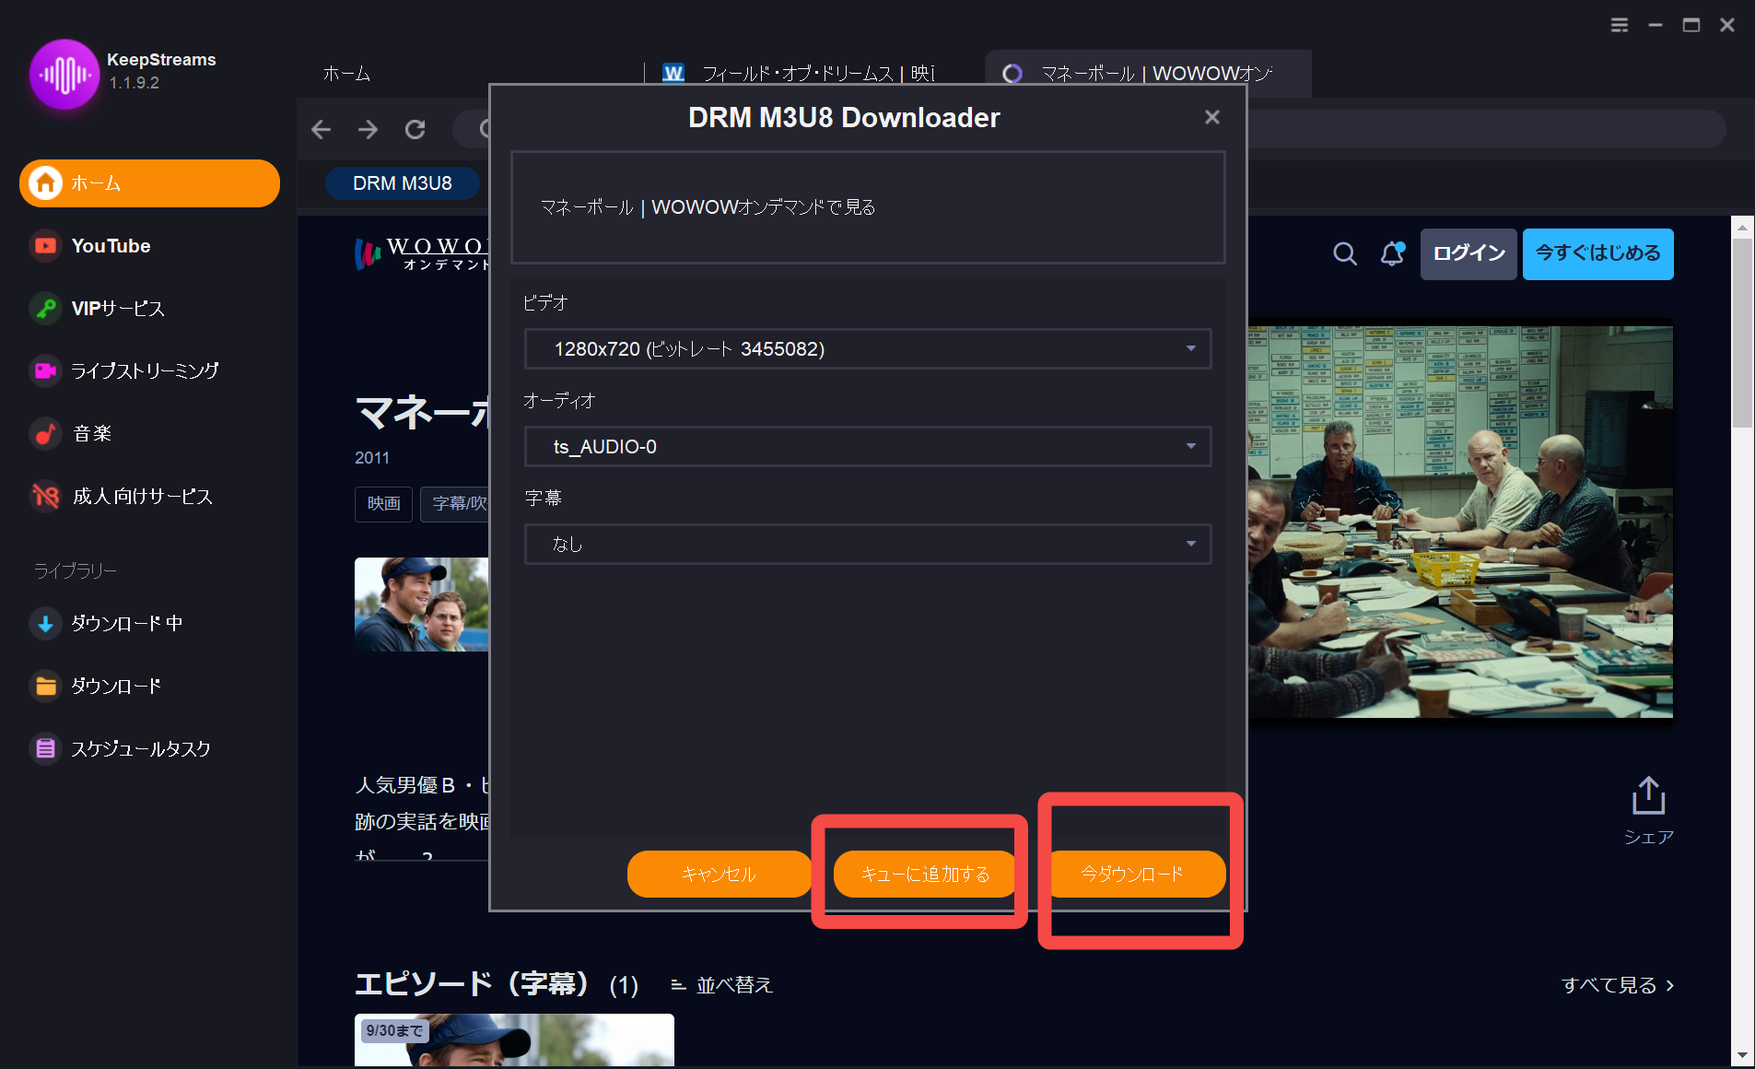The height and width of the screenshot is (1069, 1755).
Task: Select ライブストリーミング in the sidebar
Action: tap(124, 370)
